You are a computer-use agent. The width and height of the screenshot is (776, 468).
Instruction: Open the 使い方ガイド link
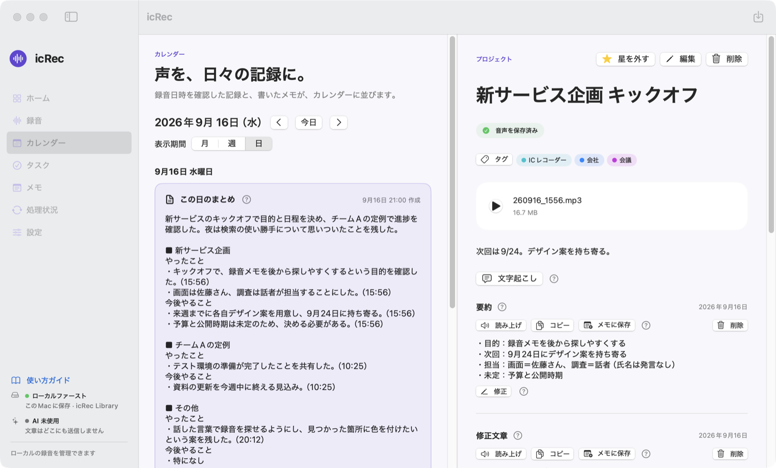tap(41, 380)
